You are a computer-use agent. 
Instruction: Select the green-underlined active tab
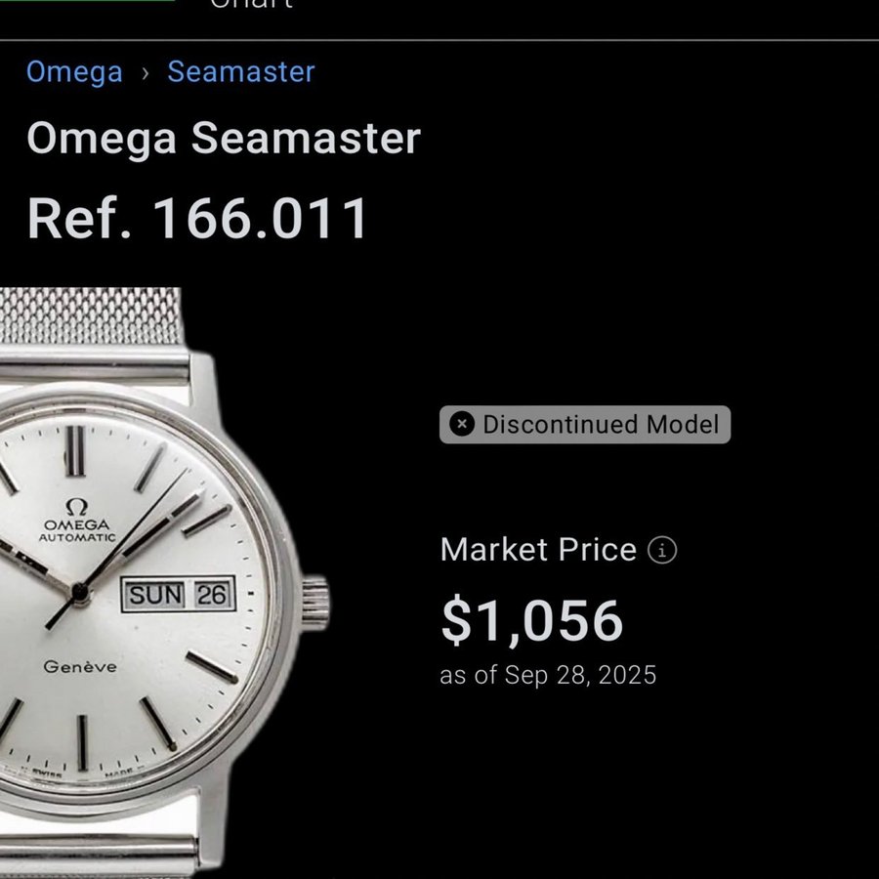tap(87, 1)
